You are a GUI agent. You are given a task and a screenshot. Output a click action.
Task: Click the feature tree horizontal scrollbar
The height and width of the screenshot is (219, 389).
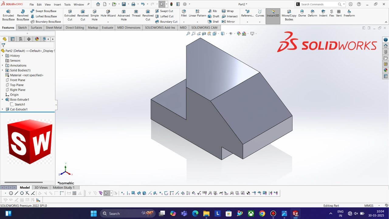point(23,182)
